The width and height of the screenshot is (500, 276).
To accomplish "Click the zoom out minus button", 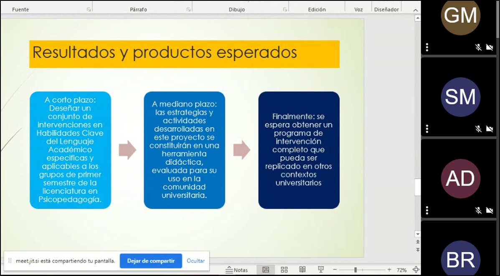I will tap(335, 270).
